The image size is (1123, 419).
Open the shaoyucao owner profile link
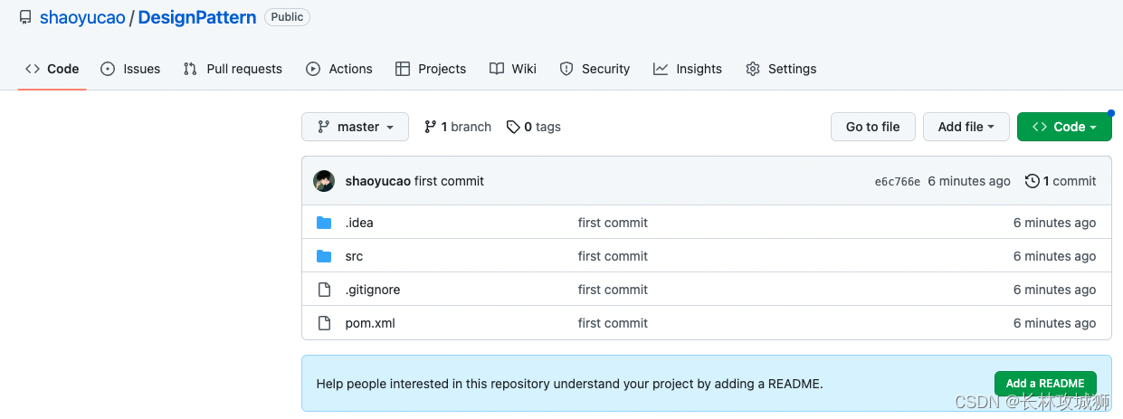[x=82, y=17]
